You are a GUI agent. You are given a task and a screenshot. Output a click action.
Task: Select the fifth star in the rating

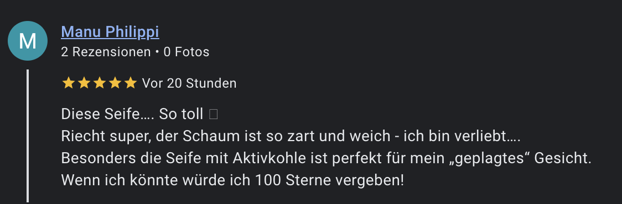pos(130,83)
